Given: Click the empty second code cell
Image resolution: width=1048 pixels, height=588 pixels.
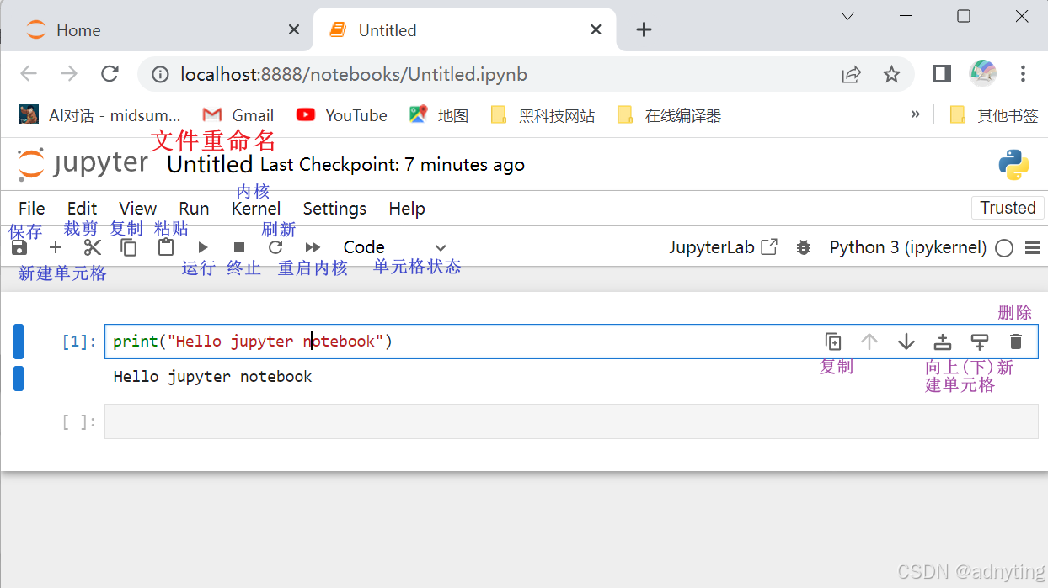Looking at the screenshot, I should tap(571, 421).
